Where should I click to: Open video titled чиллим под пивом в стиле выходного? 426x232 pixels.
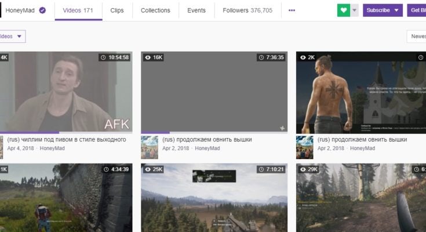pos(67,140)
